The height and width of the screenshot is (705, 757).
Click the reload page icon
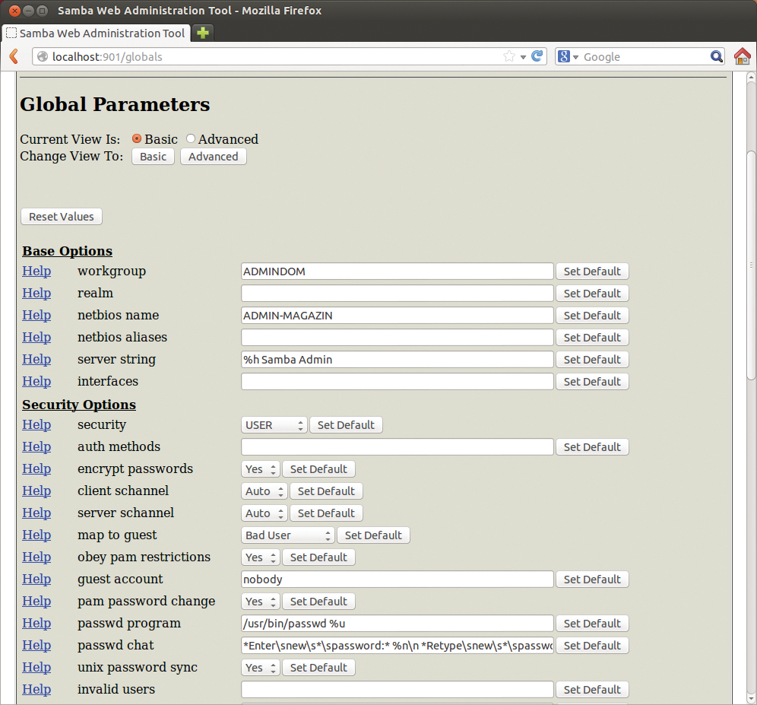point(537,56)
